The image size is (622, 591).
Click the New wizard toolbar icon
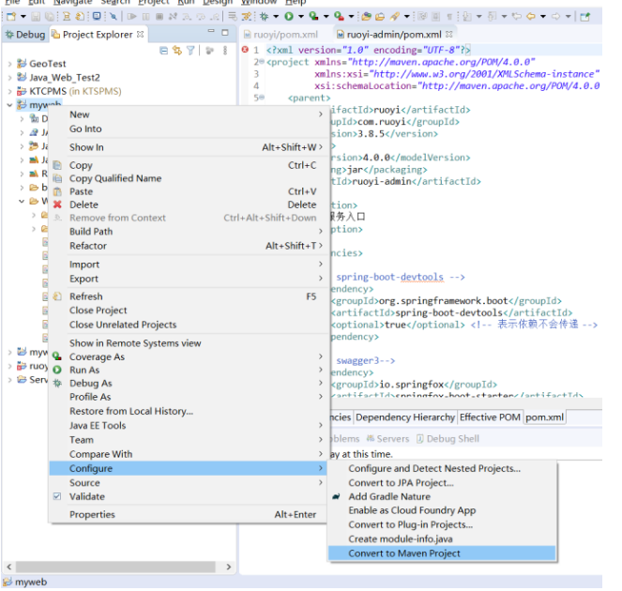pos(11,17)
